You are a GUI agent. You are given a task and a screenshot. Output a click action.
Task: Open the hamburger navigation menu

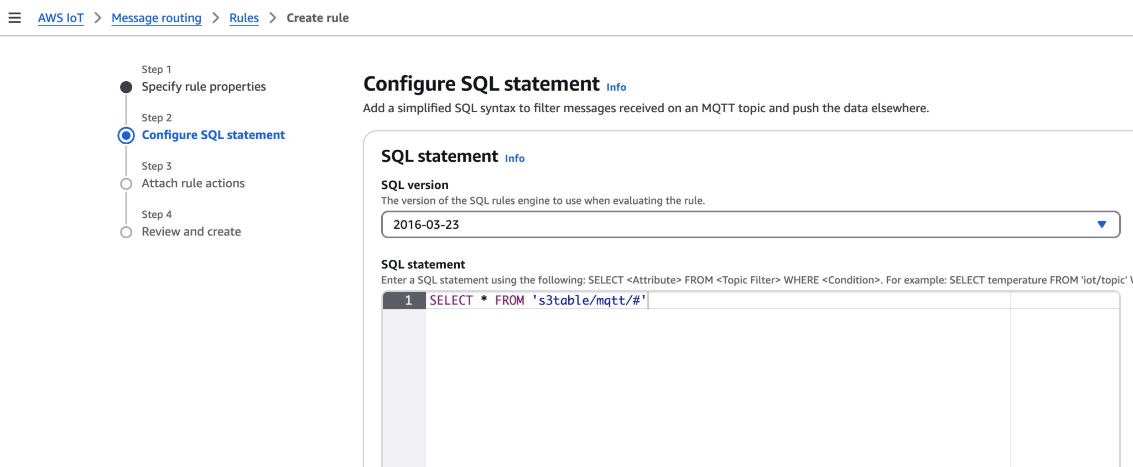(x=15, y=18)
